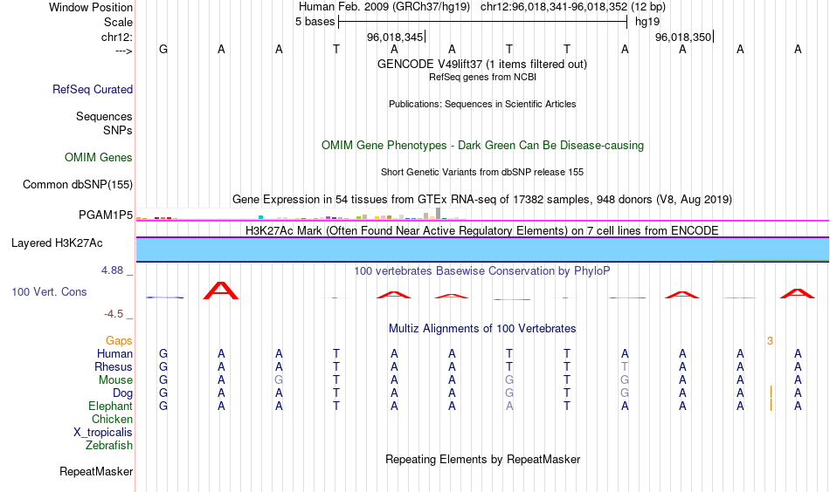This screenshot has height=492, width=830.
Task: Click the 4.88 PhyloP upper limit value
Action: tap(112, 270)
